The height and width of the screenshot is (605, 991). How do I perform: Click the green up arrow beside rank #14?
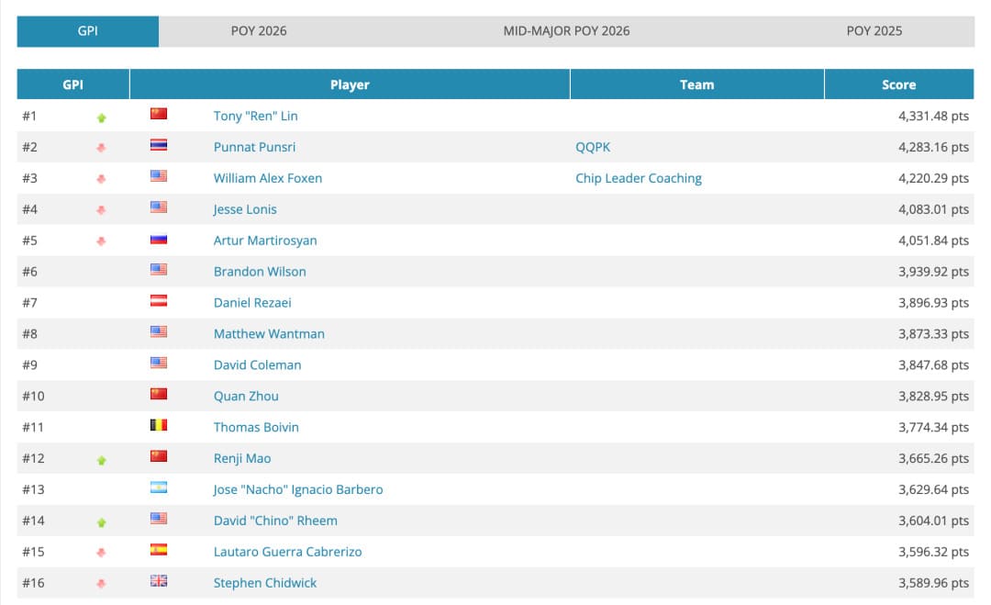point(101,521)
